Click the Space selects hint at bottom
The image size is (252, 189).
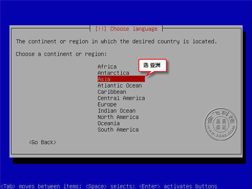point(110,186)
